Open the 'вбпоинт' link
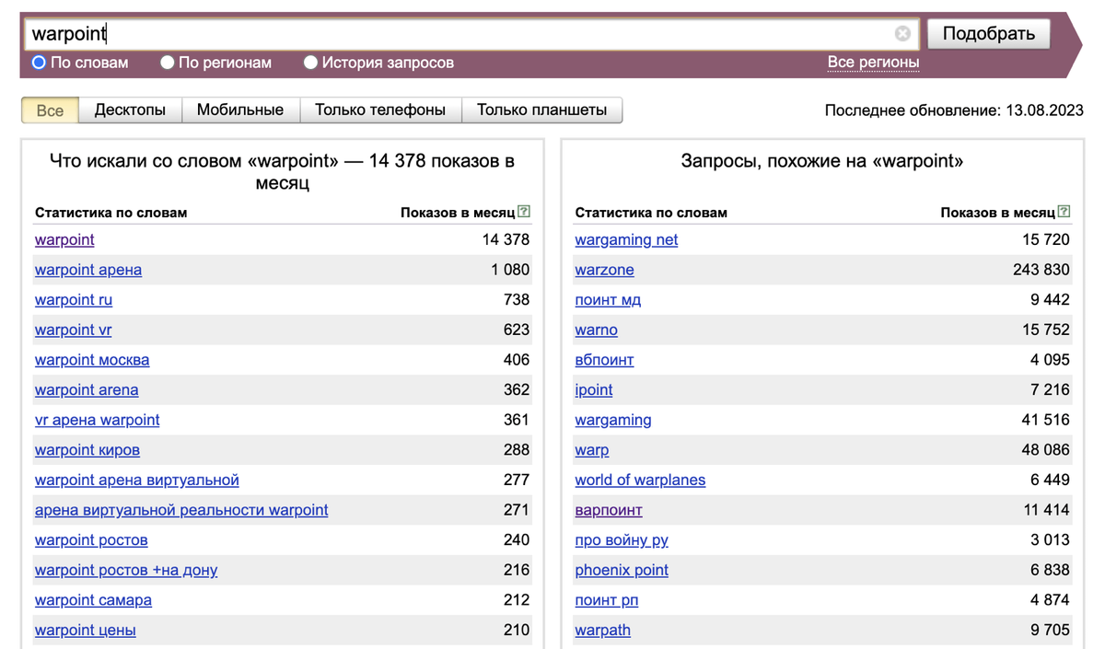 coord(604,360)
